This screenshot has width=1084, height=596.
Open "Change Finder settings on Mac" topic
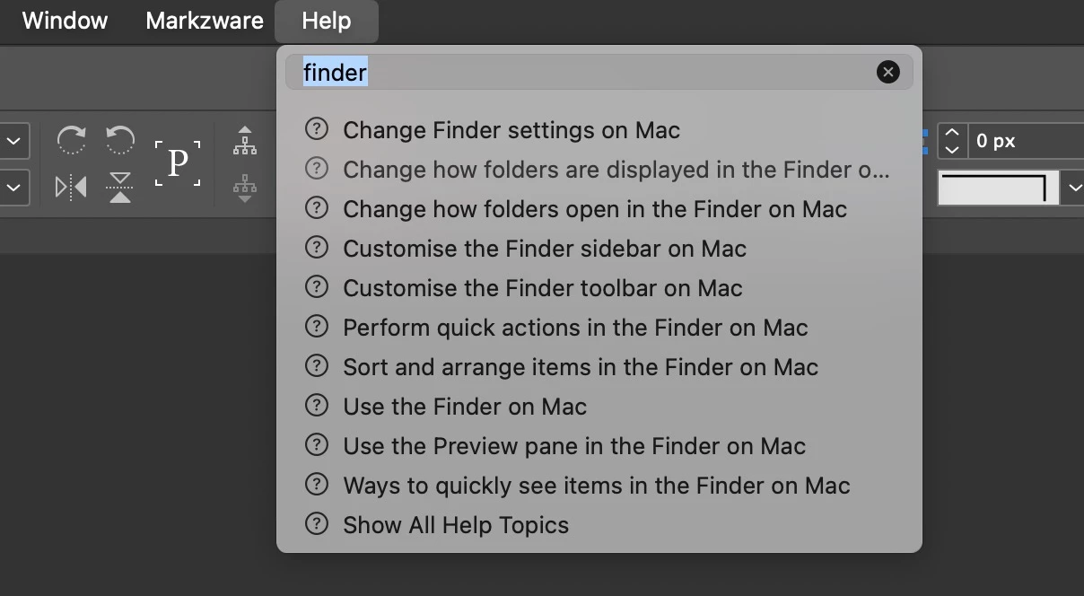tap(511, 130)
